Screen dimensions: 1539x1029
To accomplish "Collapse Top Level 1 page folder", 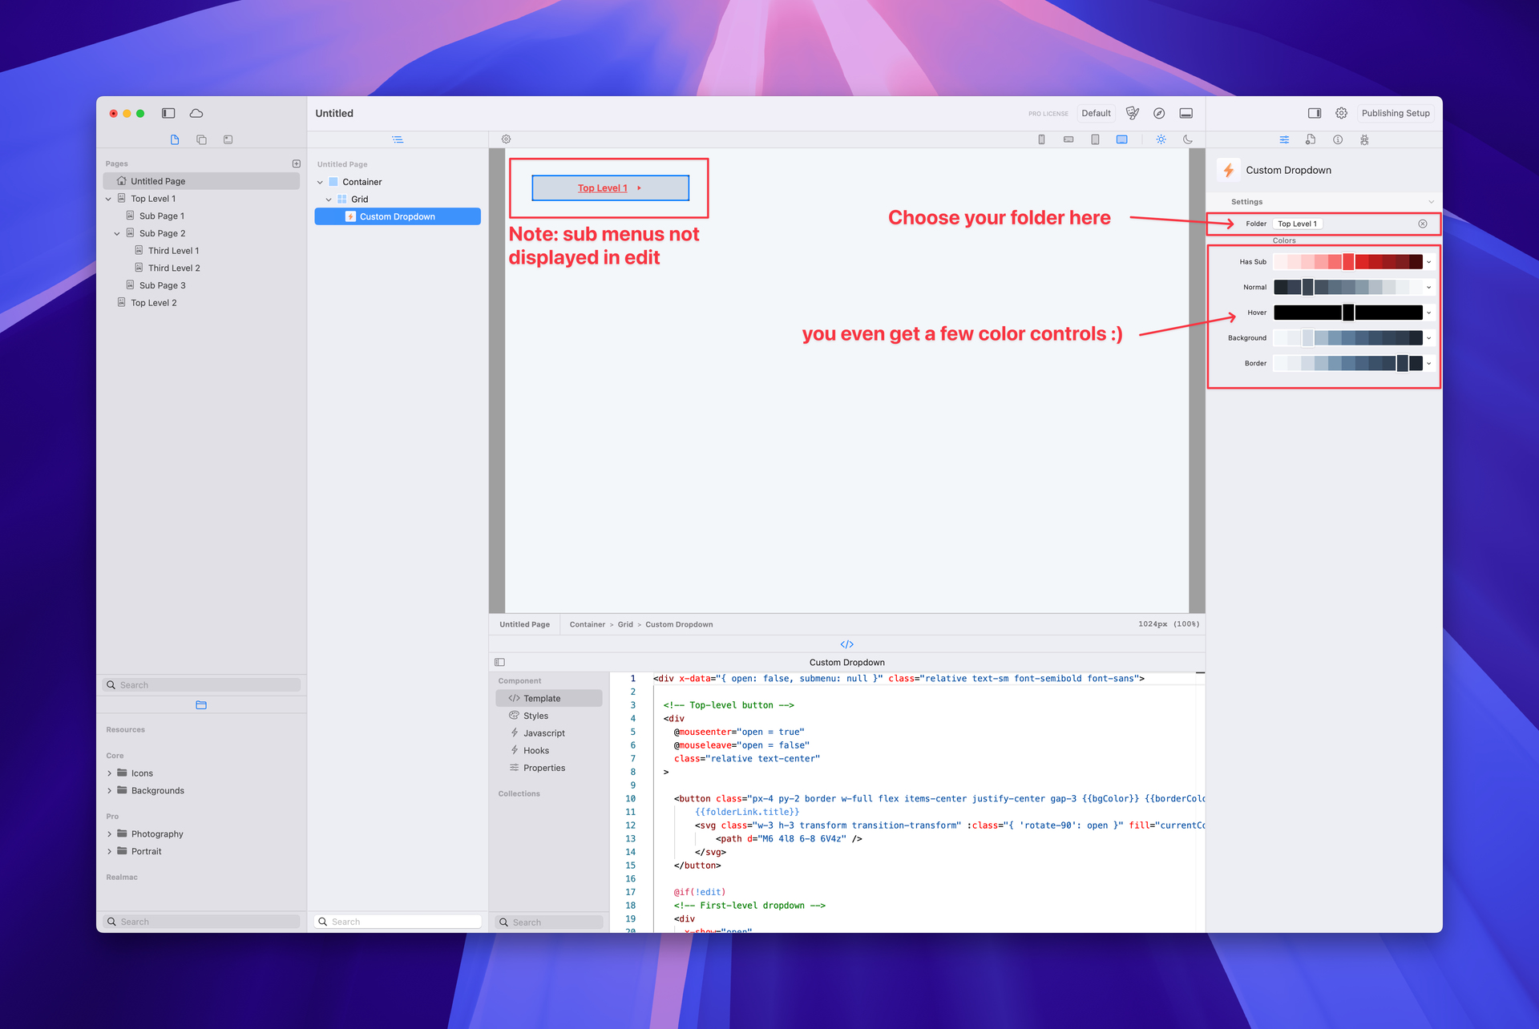I will [x=108, y=199].
